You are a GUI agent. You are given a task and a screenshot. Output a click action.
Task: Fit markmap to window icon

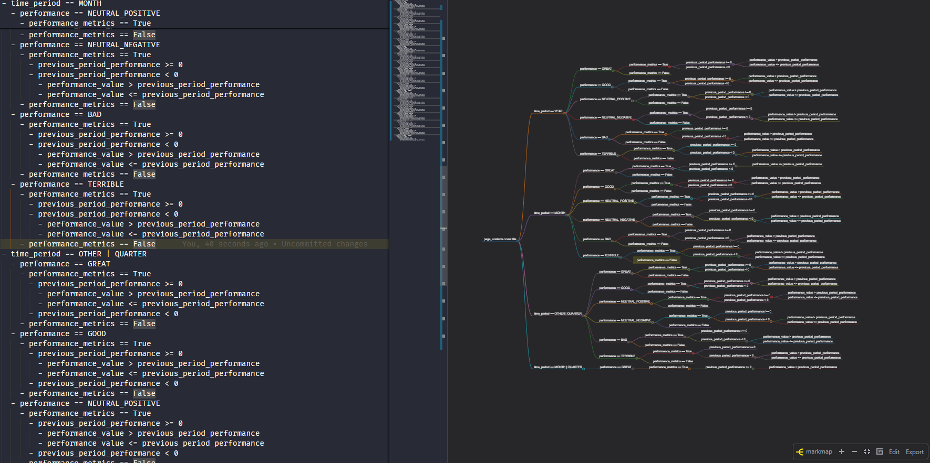867,452
